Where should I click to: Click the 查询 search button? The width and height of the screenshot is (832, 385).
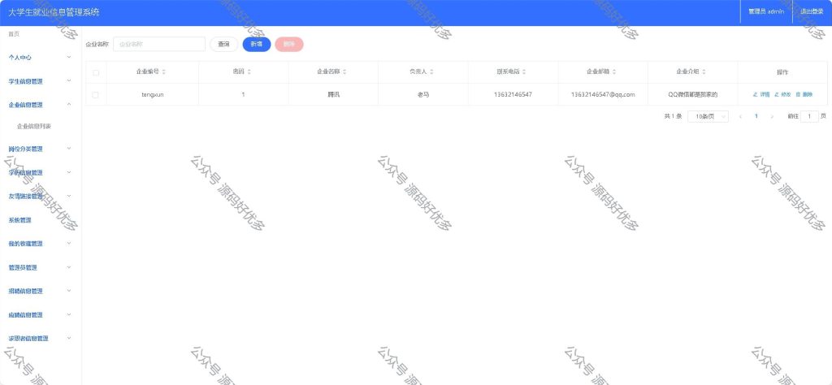(224, 44)
